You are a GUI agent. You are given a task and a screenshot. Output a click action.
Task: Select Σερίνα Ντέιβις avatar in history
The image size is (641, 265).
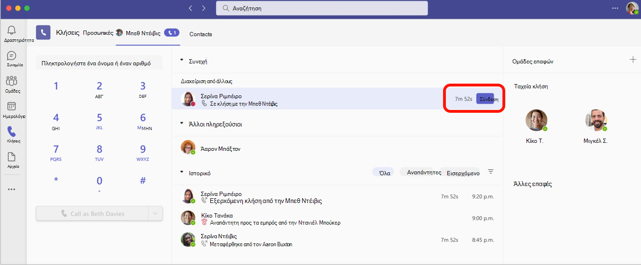188,239
